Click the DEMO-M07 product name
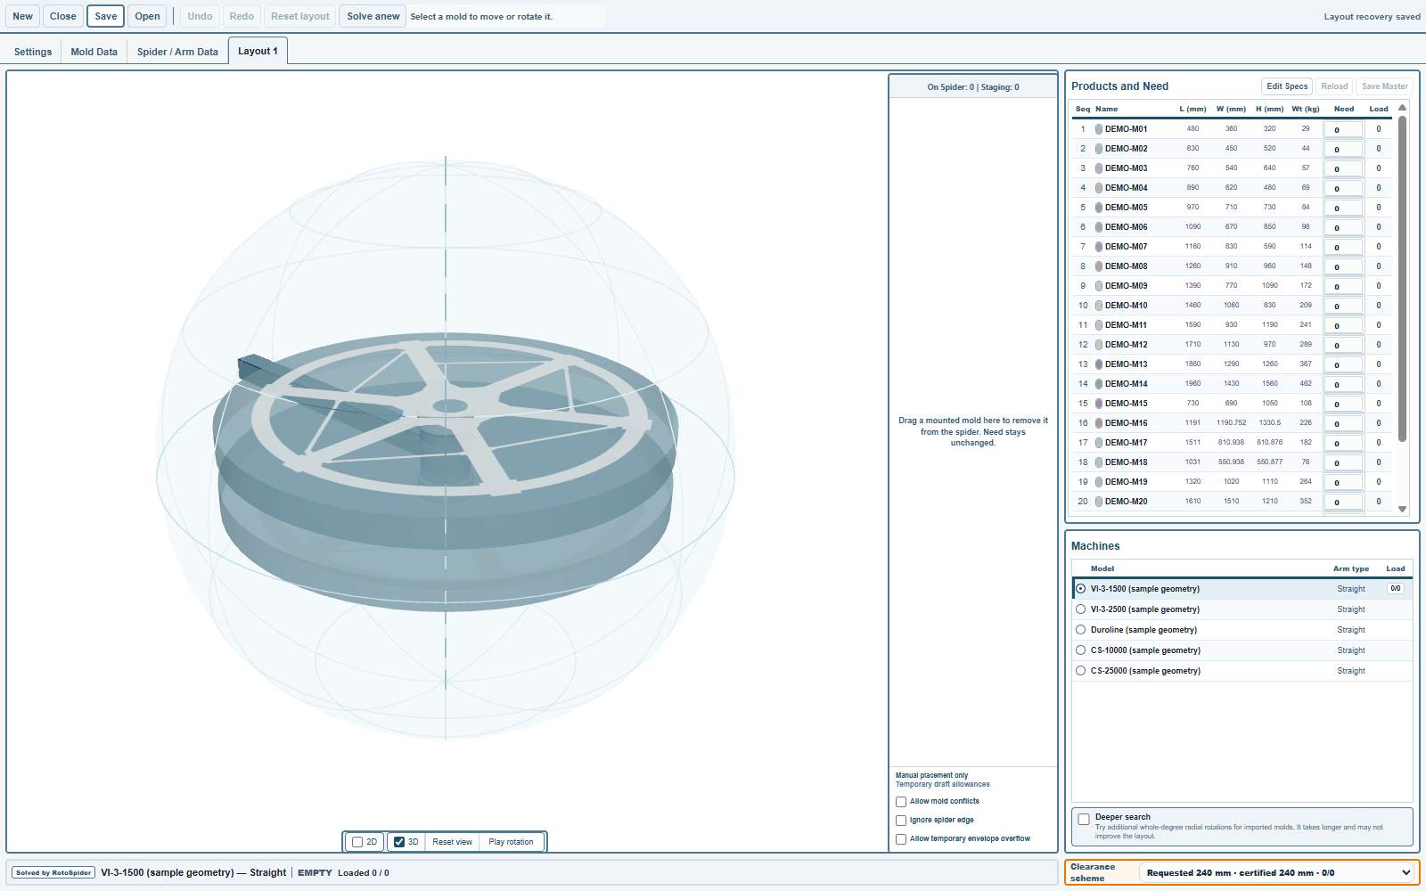This screenshot has height=891, width=1426. (1127, 247)
